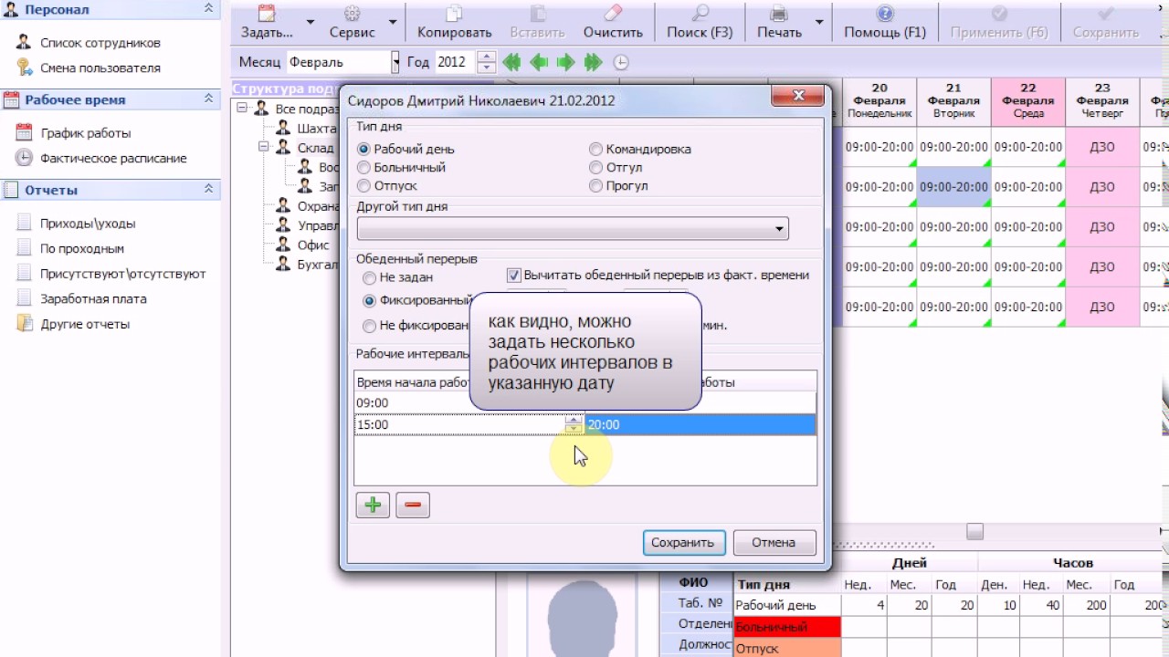Expand the Задать... dropdown arrow
This screenshot has height=657, width=1169.
pyautogui.click(x=311, y=23)
